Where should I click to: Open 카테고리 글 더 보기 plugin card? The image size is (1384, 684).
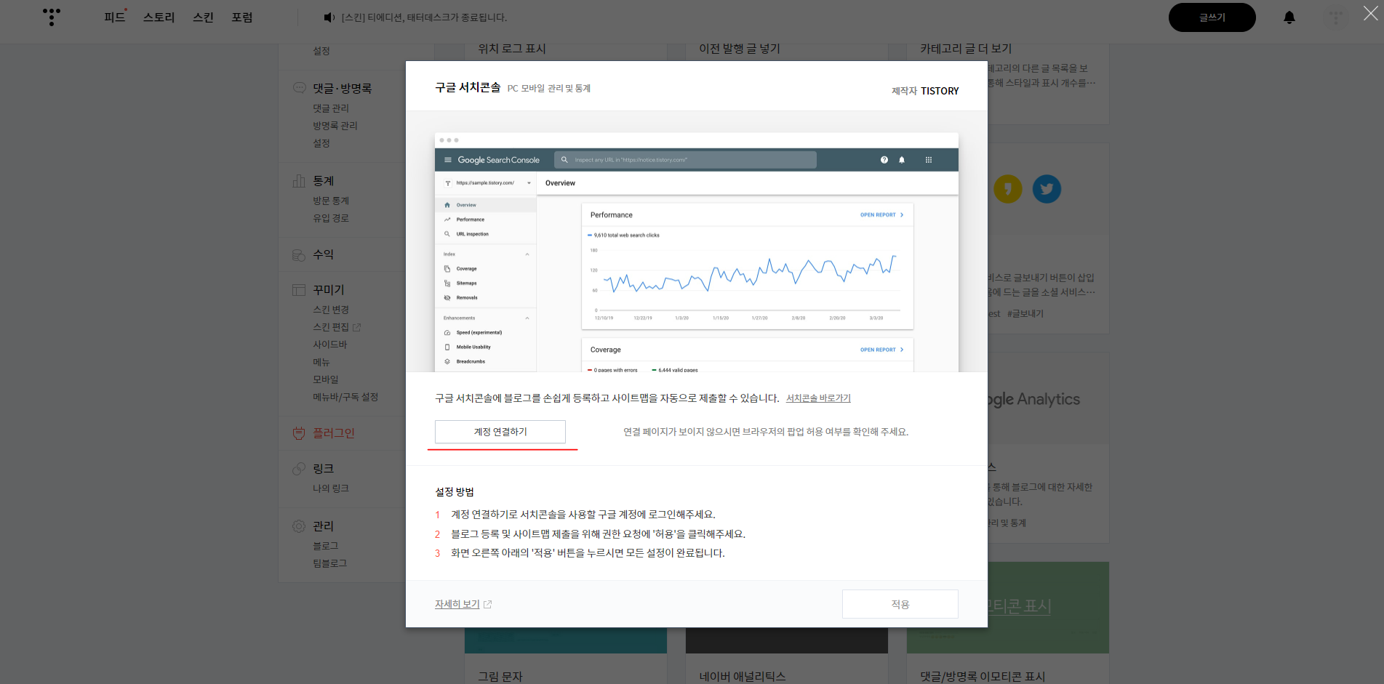[966, 49]
